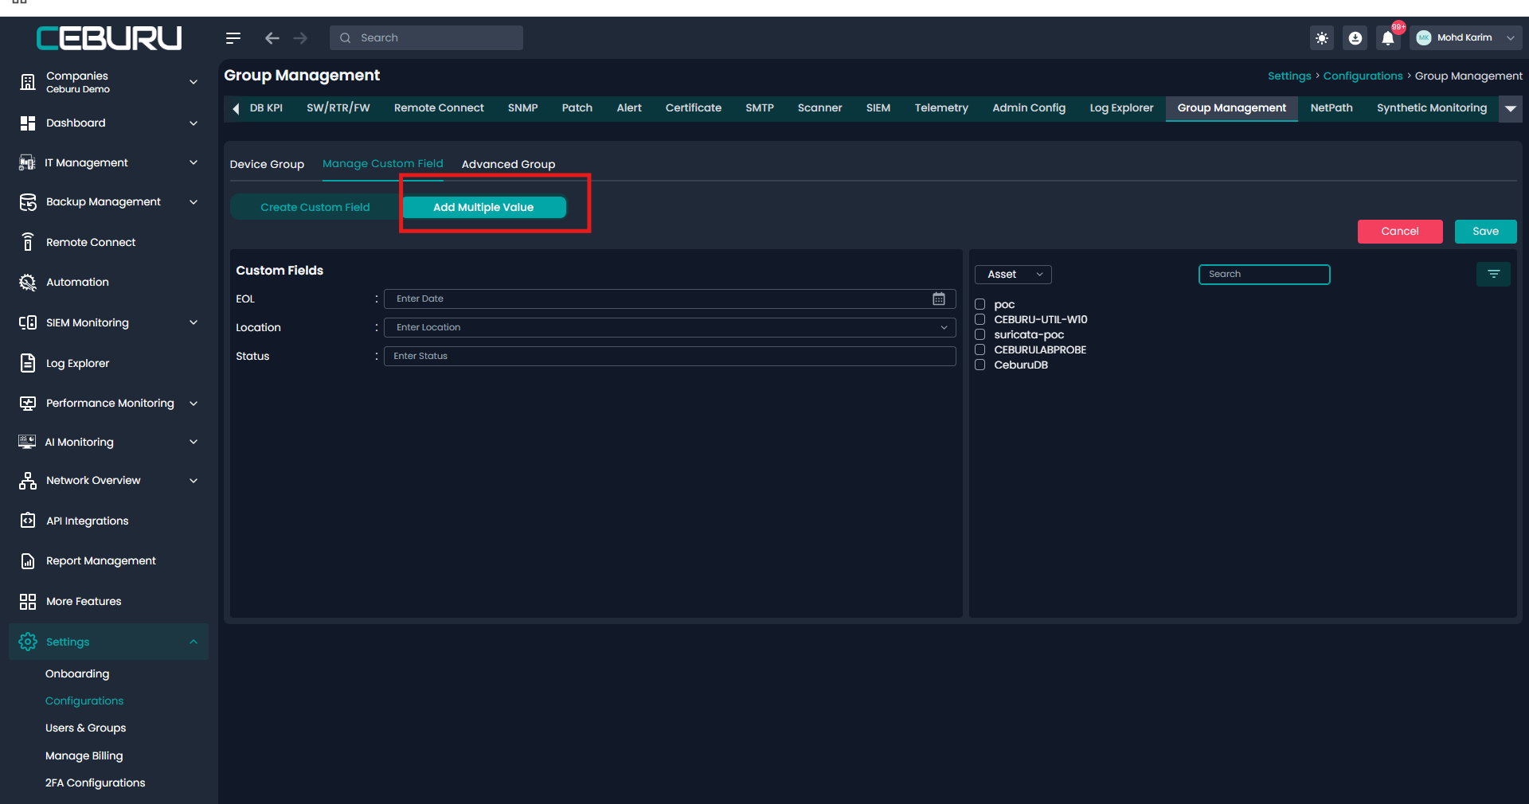The height and width of the screenshot is (804, 1529).
Task: Click the Report Management icon
Action: tap(28, 561)
